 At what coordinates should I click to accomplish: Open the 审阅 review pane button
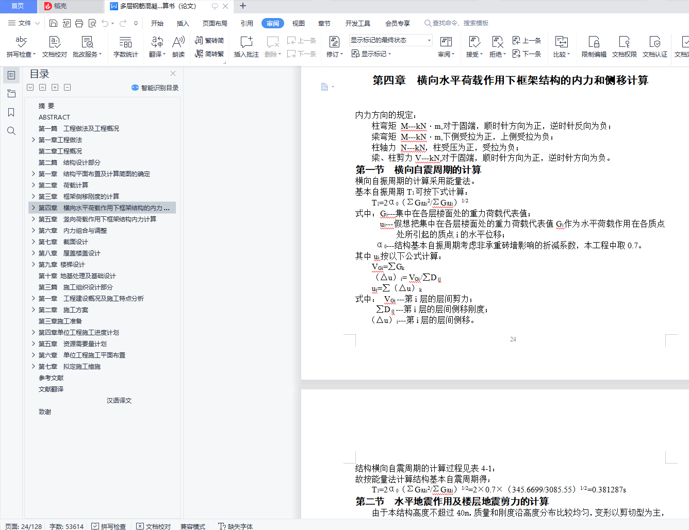click(446, 46)
